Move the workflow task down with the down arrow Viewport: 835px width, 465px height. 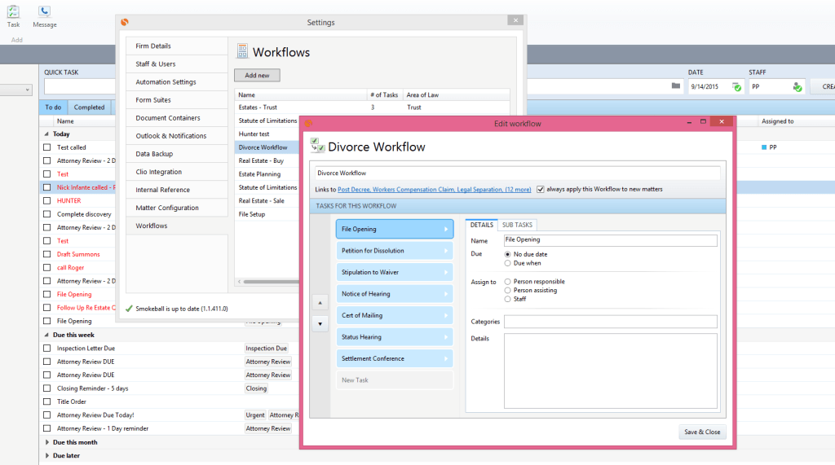click(x=320, y=323)
